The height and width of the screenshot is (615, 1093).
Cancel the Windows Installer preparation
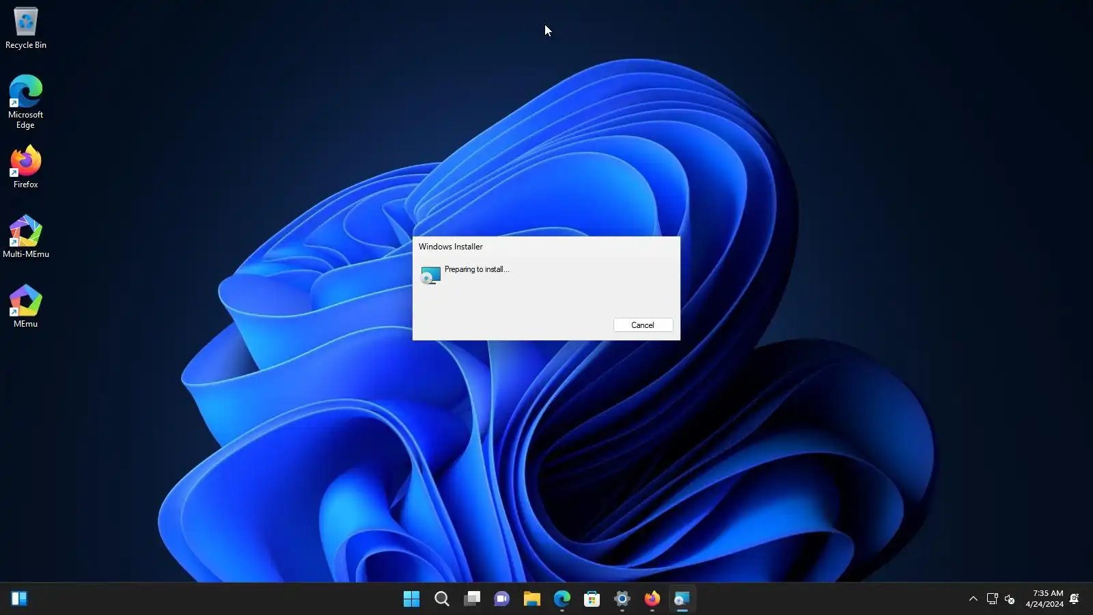click(x=643, y=325)
